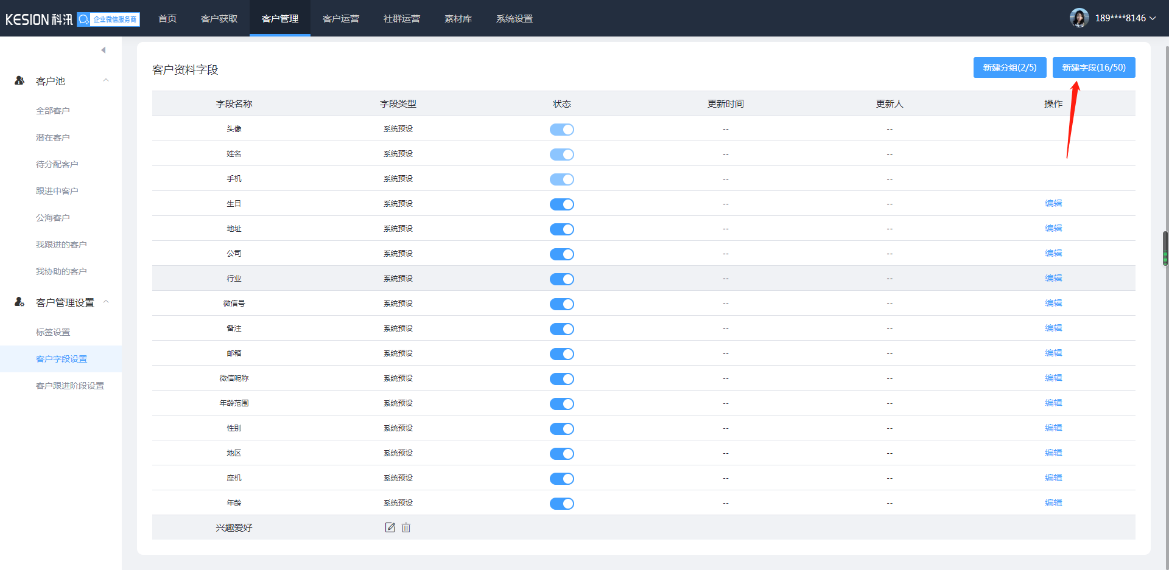Viewport: 1169px width, 570px height.
Task: Click the 新建字段(16/50) button
Action: point(1094,68)
